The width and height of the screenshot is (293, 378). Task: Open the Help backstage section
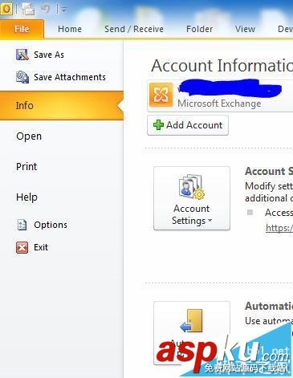click(26, 197)
